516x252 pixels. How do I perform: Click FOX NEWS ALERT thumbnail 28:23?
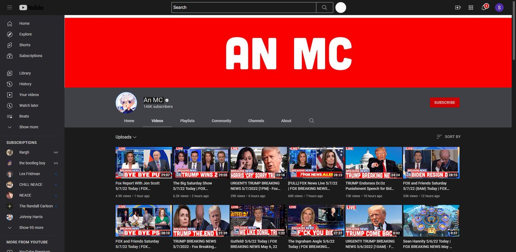coord(316,163)
